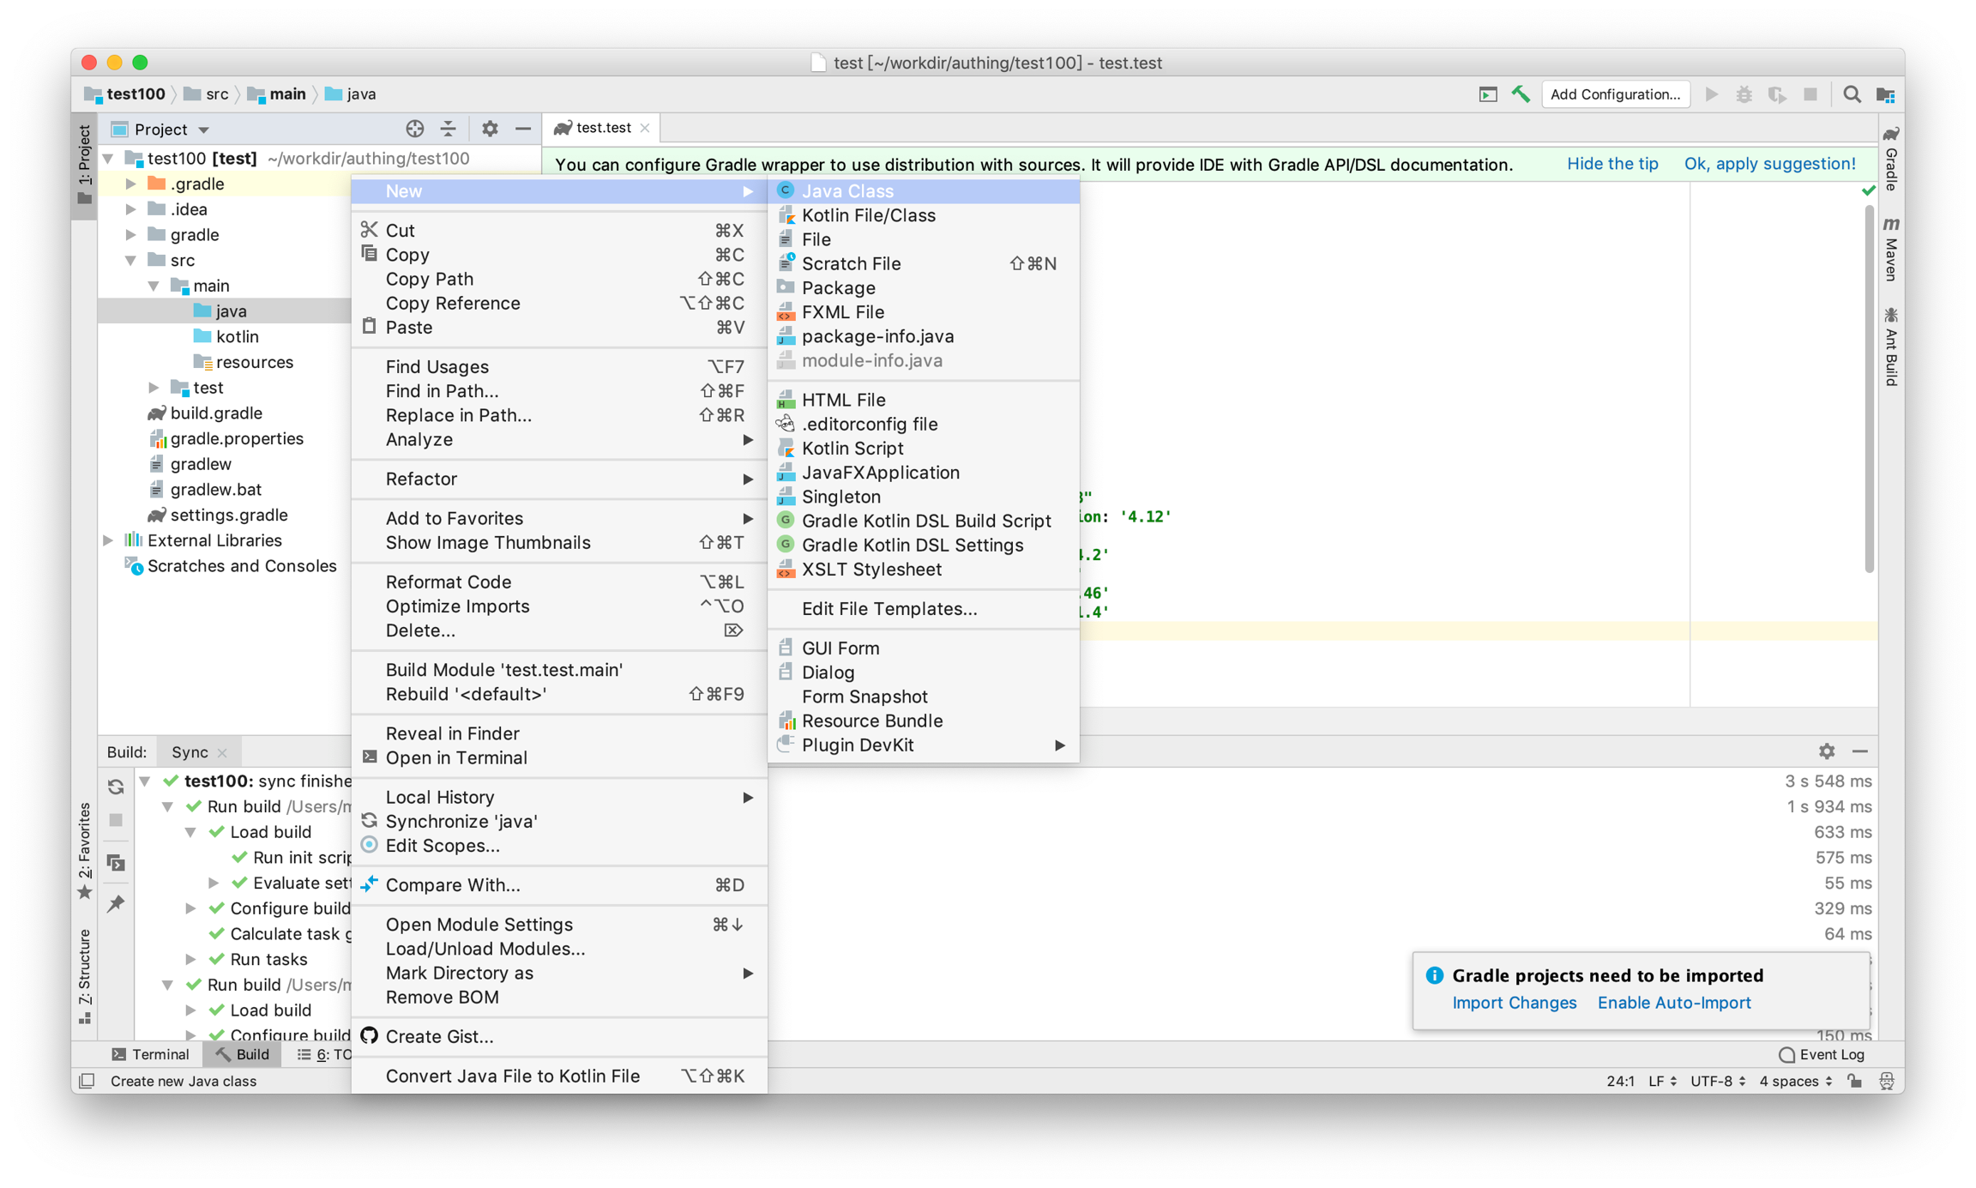The height and width of the screenshot is (1188, 1976).
Task: Click the Build panel refresh sync icon
Action: pyautogui.click(x=116, y=787)
